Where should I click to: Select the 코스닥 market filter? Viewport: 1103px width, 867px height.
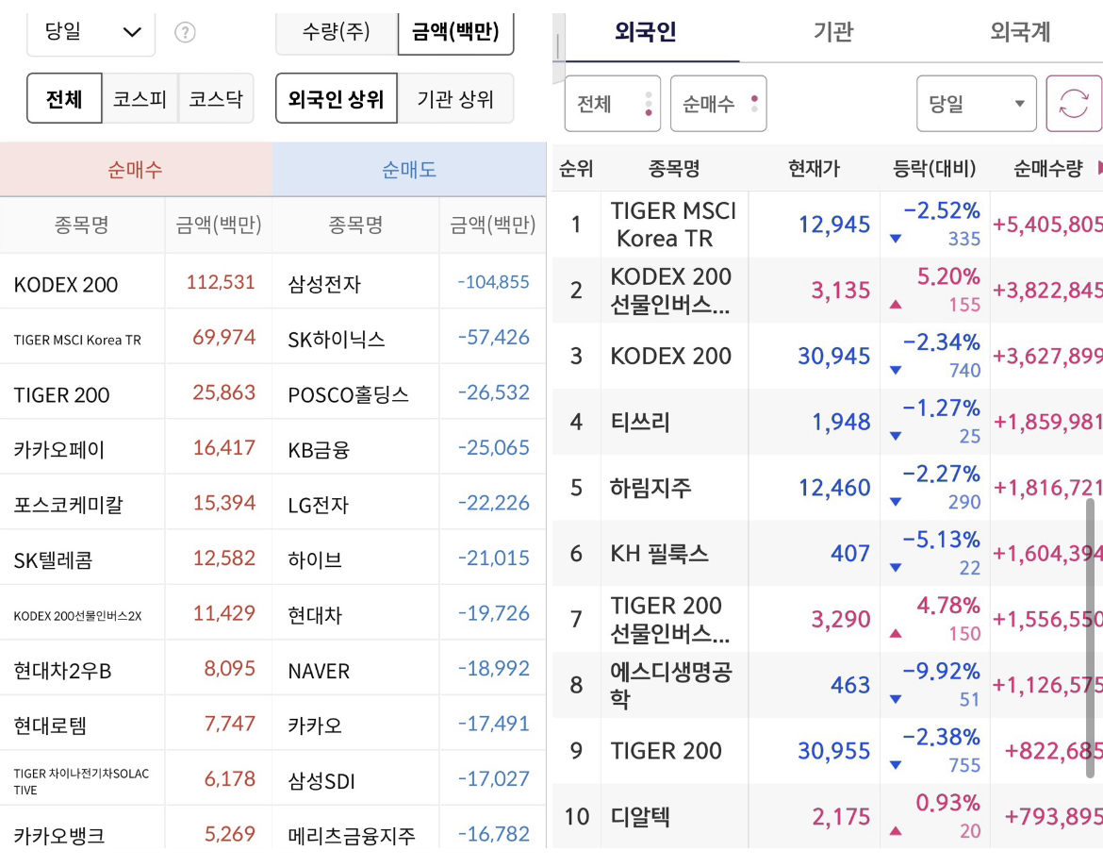(215, 98)
